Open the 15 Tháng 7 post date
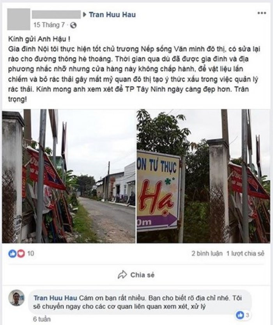 [49, 25]
